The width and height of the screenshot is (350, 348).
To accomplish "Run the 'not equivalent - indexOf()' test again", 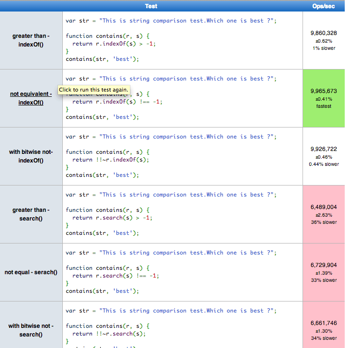I will (31, 98).
